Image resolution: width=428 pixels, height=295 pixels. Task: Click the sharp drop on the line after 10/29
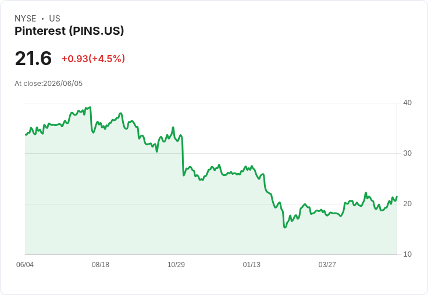pos(183,156)
